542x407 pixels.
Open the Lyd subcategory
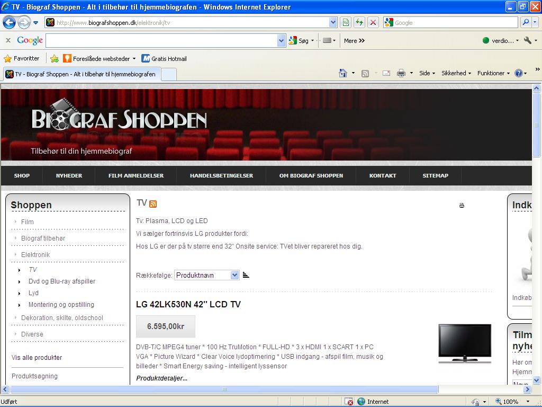pyautogui.click(x=33, y=293)
